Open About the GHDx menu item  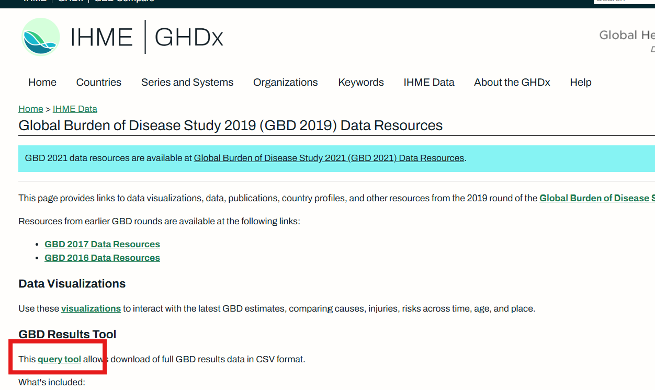(x=512, y=82)
